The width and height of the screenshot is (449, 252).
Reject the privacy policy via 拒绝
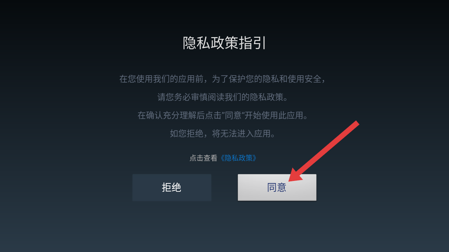[x=172, y=187]
